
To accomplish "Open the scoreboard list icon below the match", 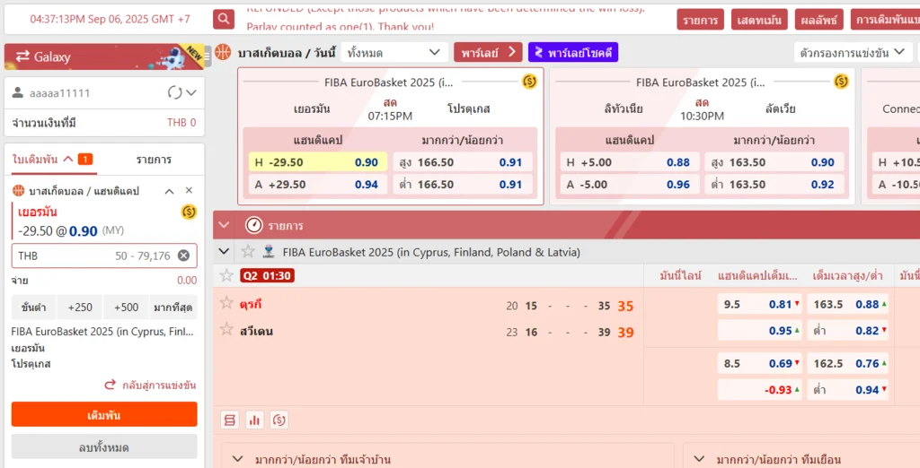I will click(230, 420).
